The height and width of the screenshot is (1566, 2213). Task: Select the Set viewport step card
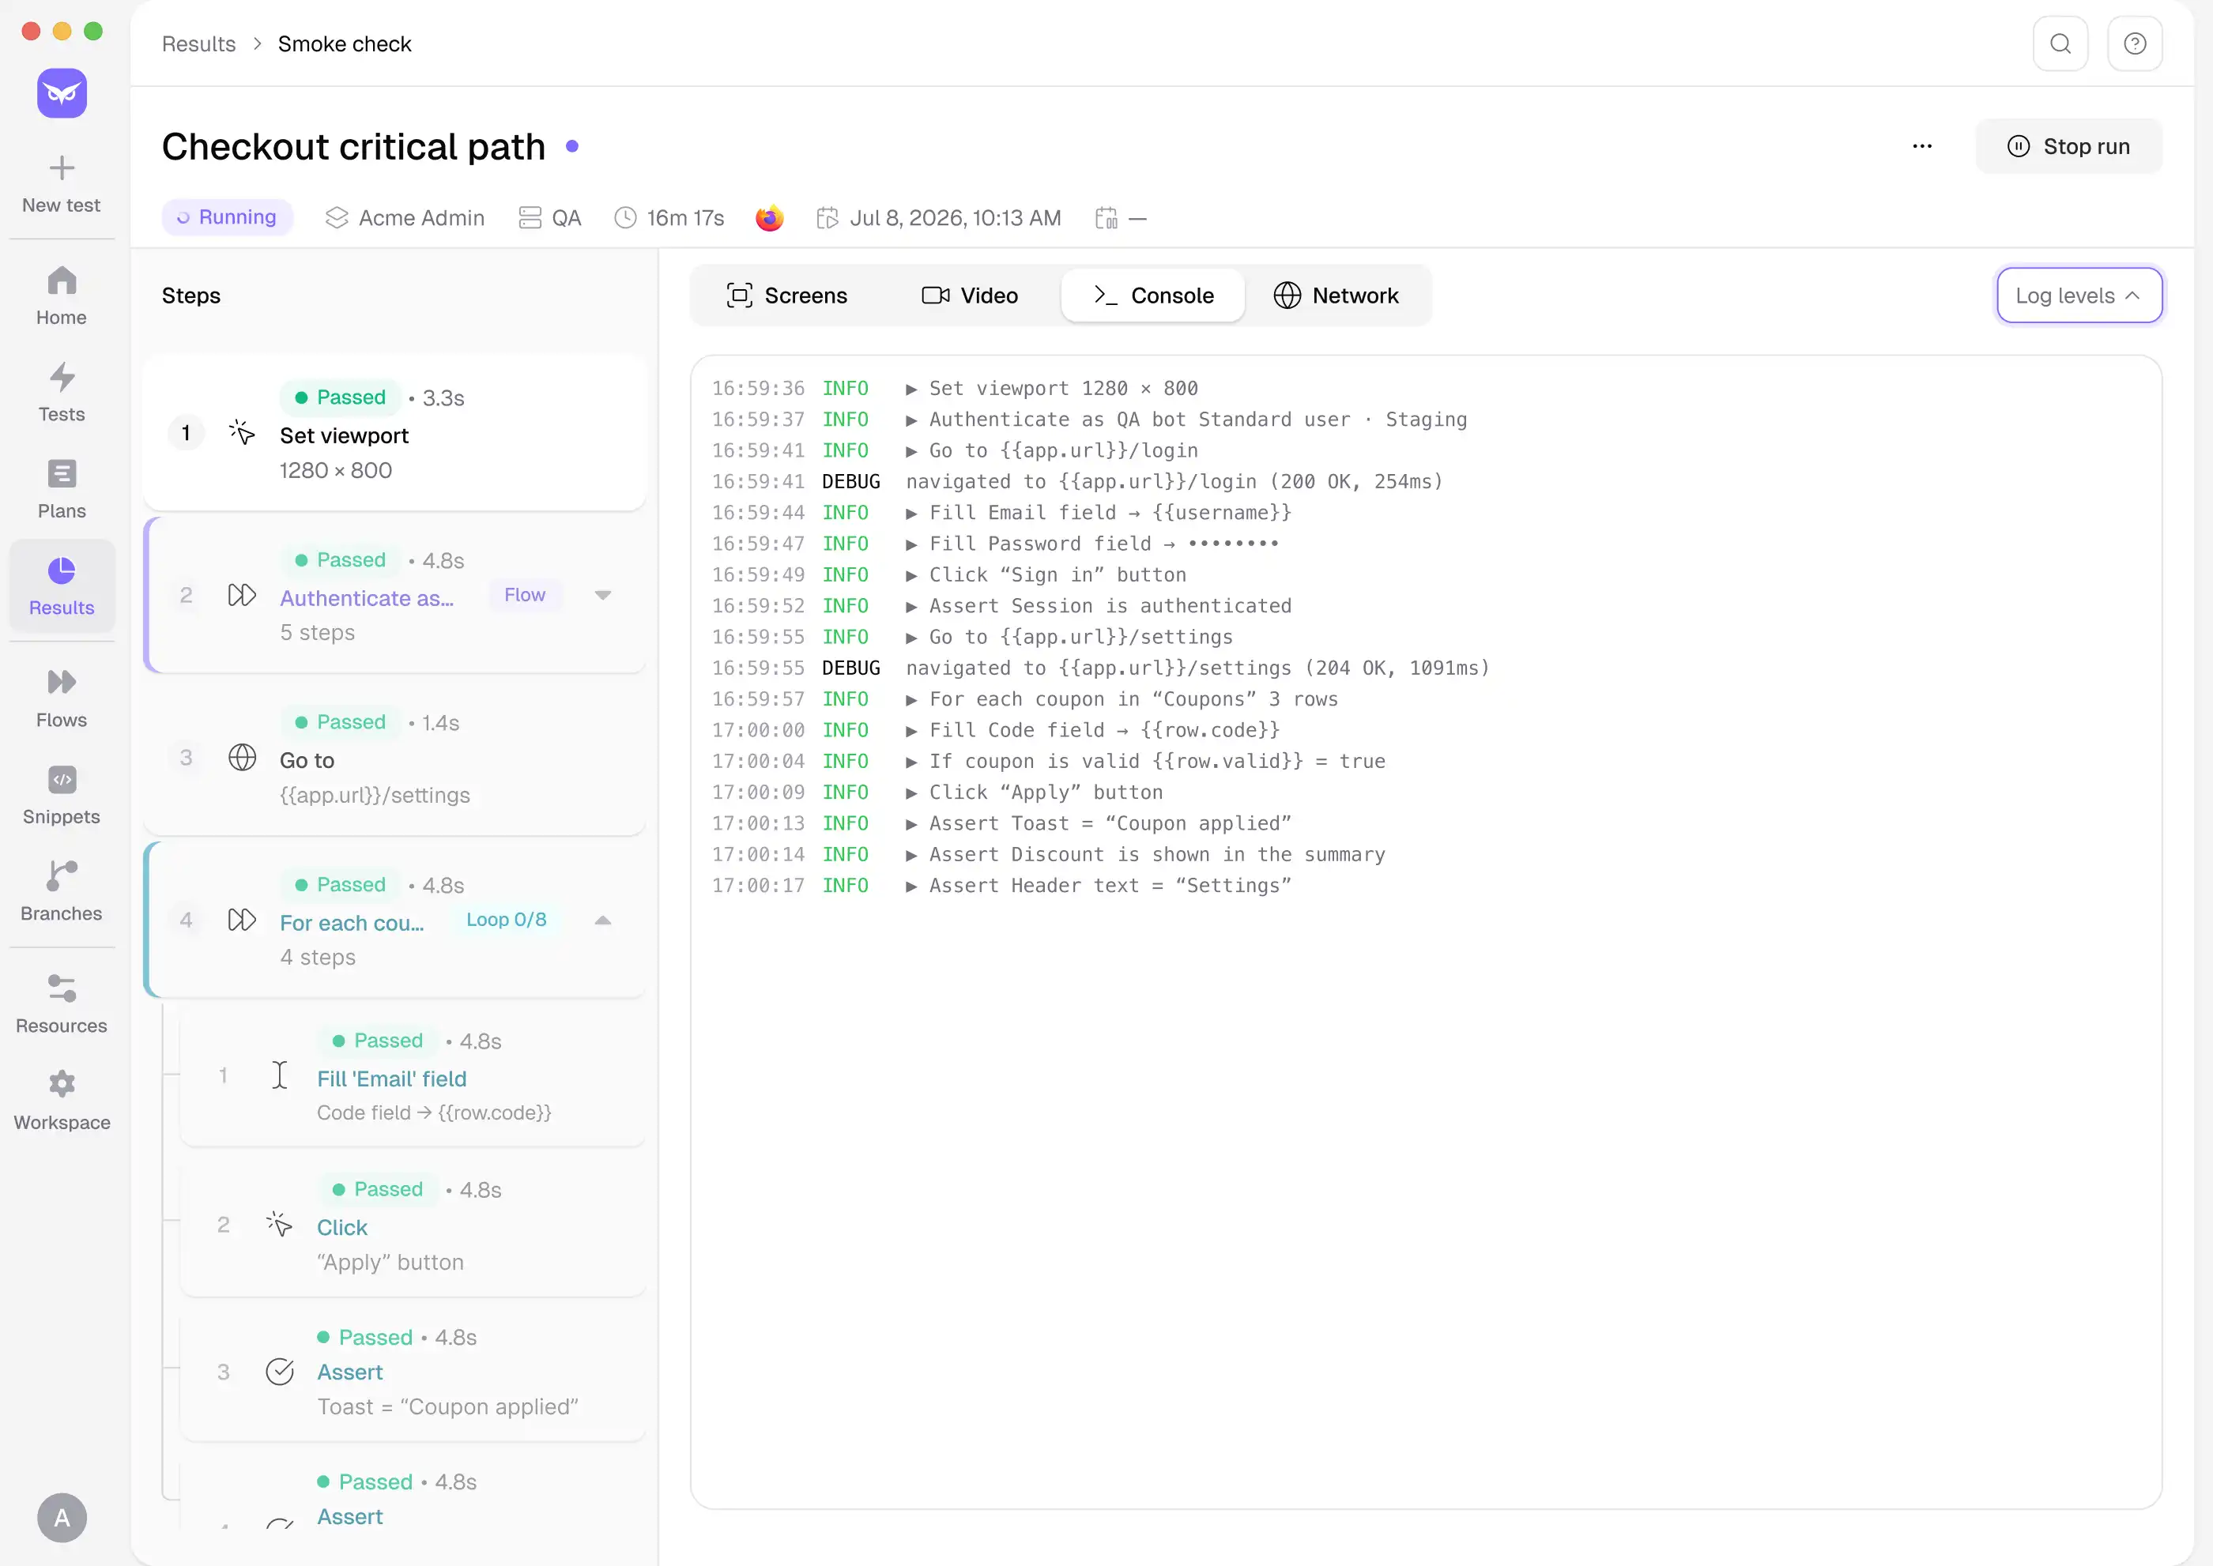tap(394, 433)
